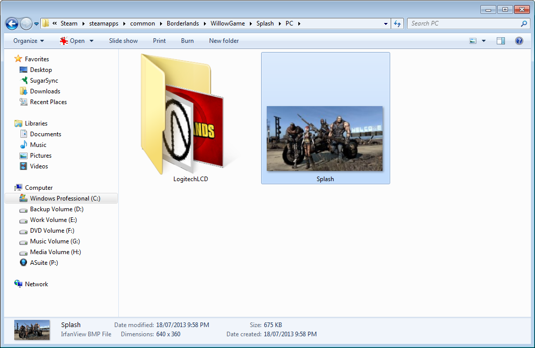The width and height of the screenshot is (535, 348).
Task: Click the search magnifier icon
Action: coord(524,23)
